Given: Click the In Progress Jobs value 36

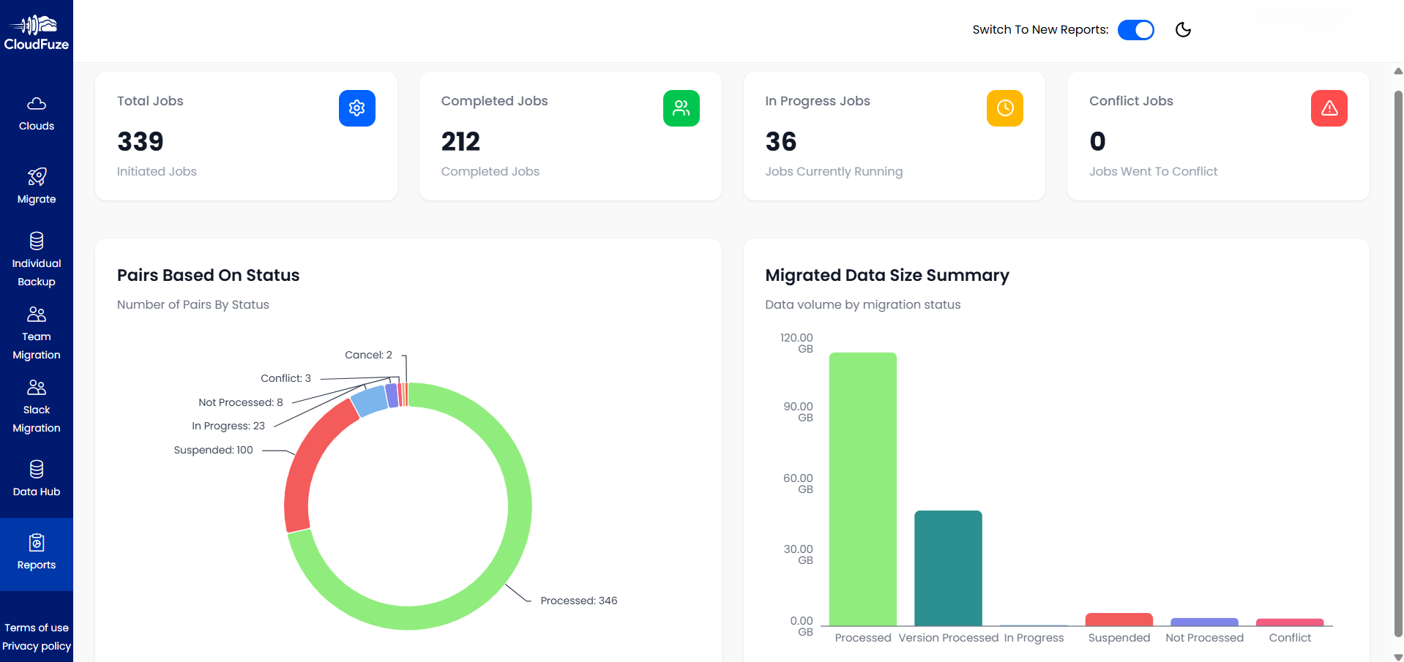Looking at the screenshot, I should [781, 141].
